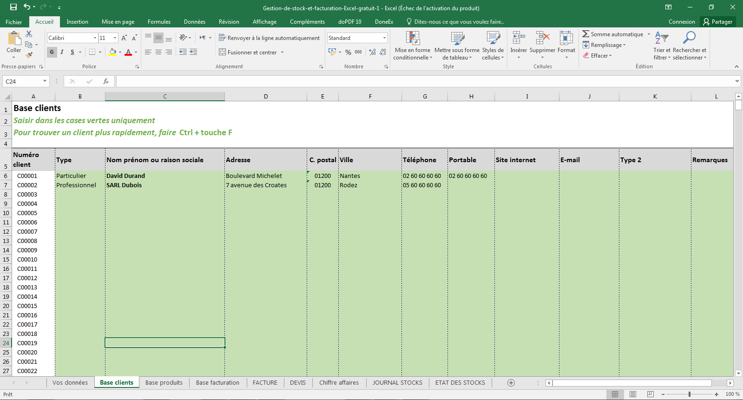Toggle Renvoyer à la ligne automatiquement

tap(270, 38)
